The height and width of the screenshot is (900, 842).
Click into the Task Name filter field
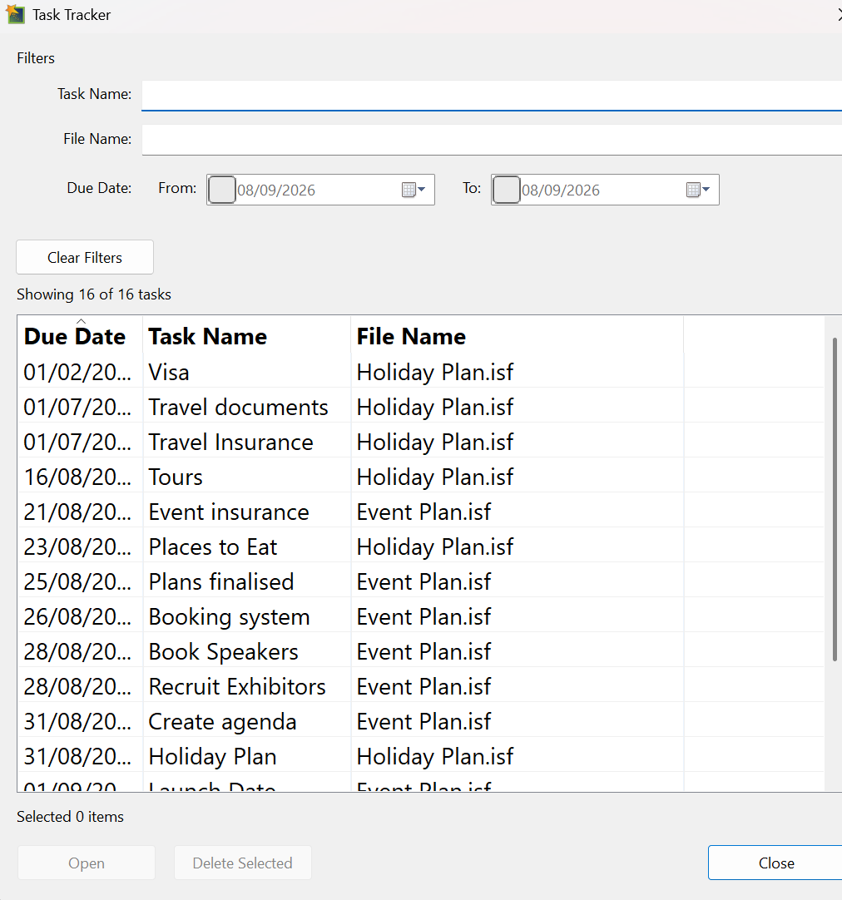pos(492,95)
